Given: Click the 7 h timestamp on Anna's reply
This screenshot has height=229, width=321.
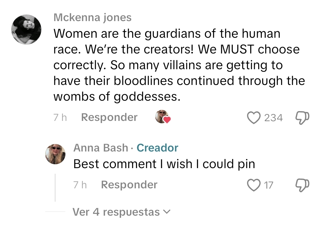Looking at the screenshot, I should (80, 185).
